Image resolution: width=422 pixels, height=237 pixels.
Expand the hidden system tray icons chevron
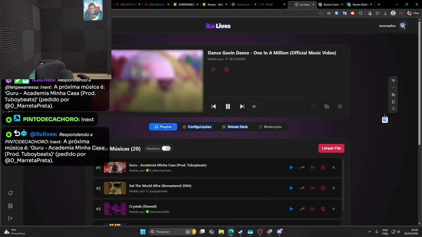click(369, 232)
